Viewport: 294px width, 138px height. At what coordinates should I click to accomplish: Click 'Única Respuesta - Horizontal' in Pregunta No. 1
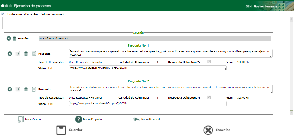[85, 62]
